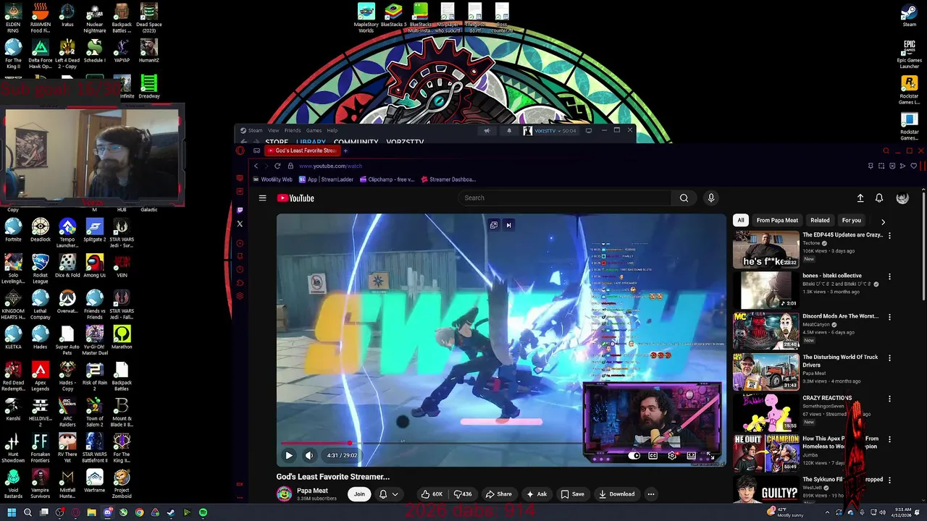Open Fortnite desktop shortcut
Image resolution: width=927 pixels, height=521 pixels.
click(13, 230)
